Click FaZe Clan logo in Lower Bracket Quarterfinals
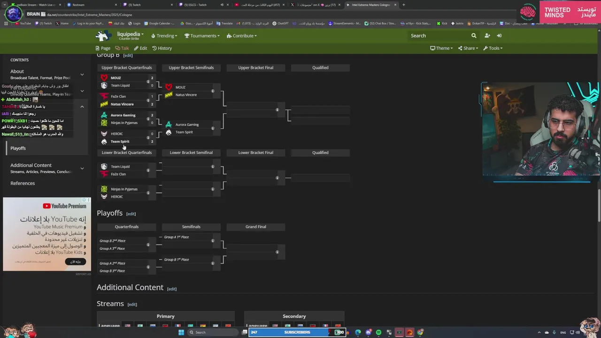Image resolution: width=601 pixels, height=338 pixels. point(104,174)
